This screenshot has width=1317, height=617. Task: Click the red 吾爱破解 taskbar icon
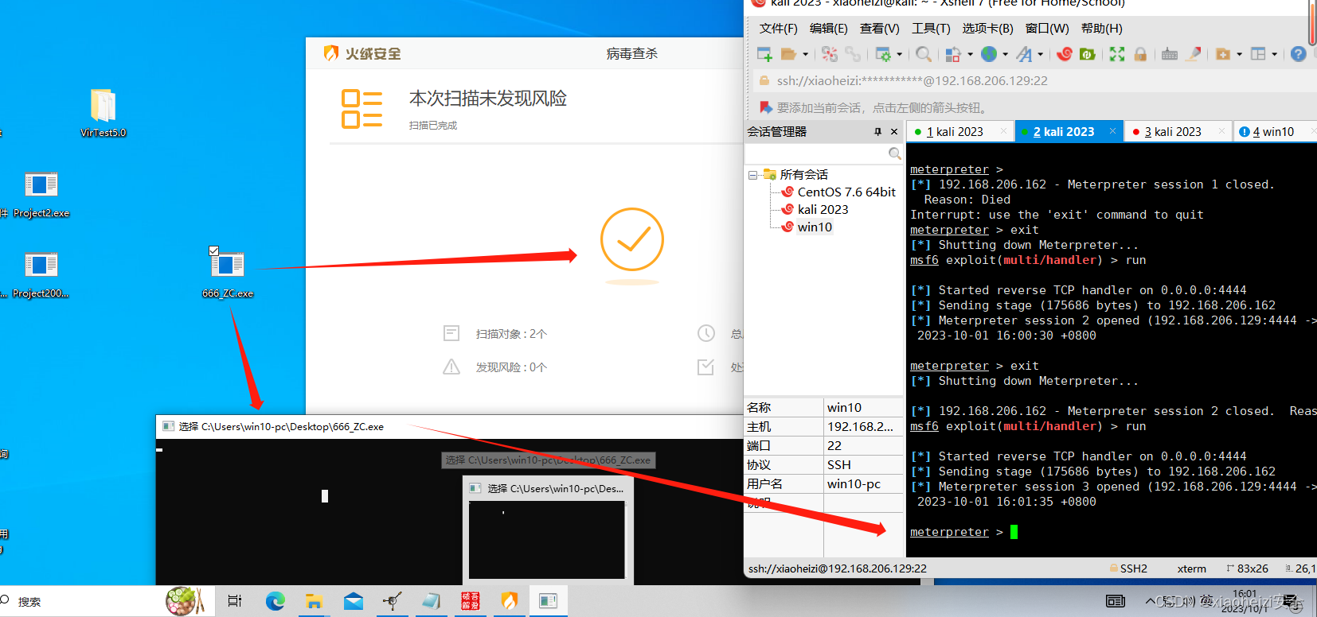(x=471, y=601)
